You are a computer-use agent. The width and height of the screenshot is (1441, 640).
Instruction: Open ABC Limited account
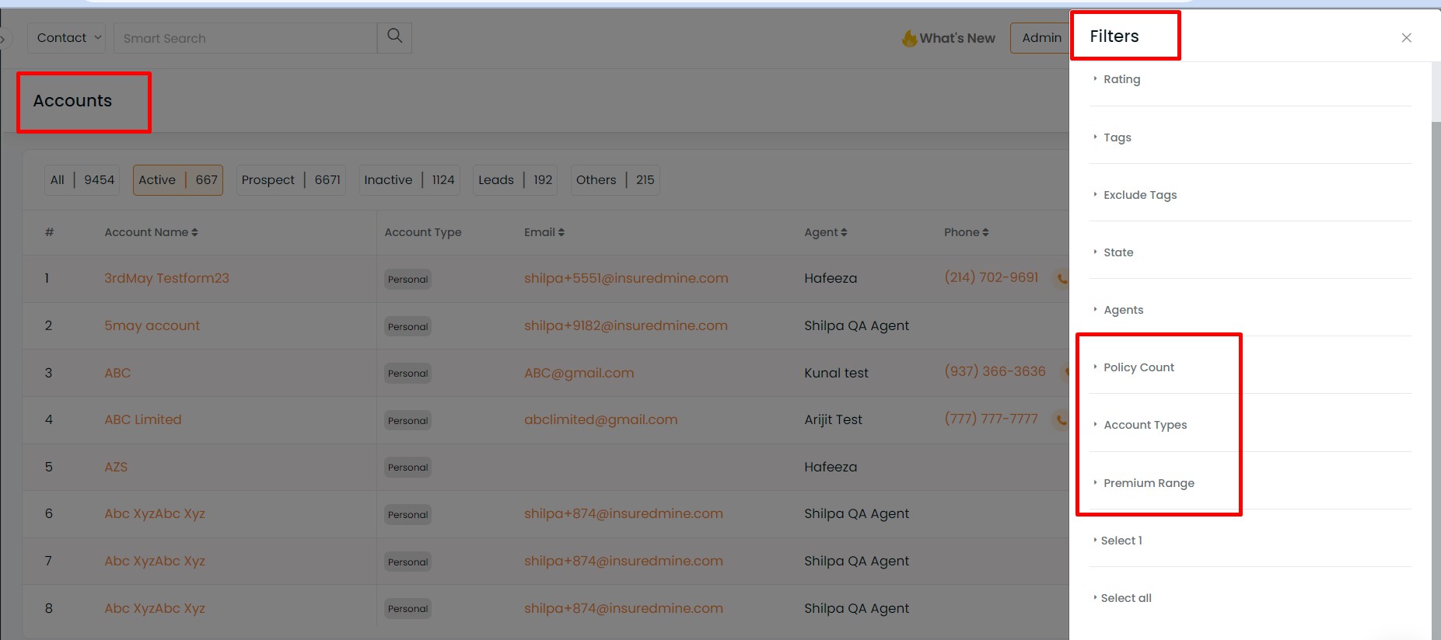pos(143,419)
